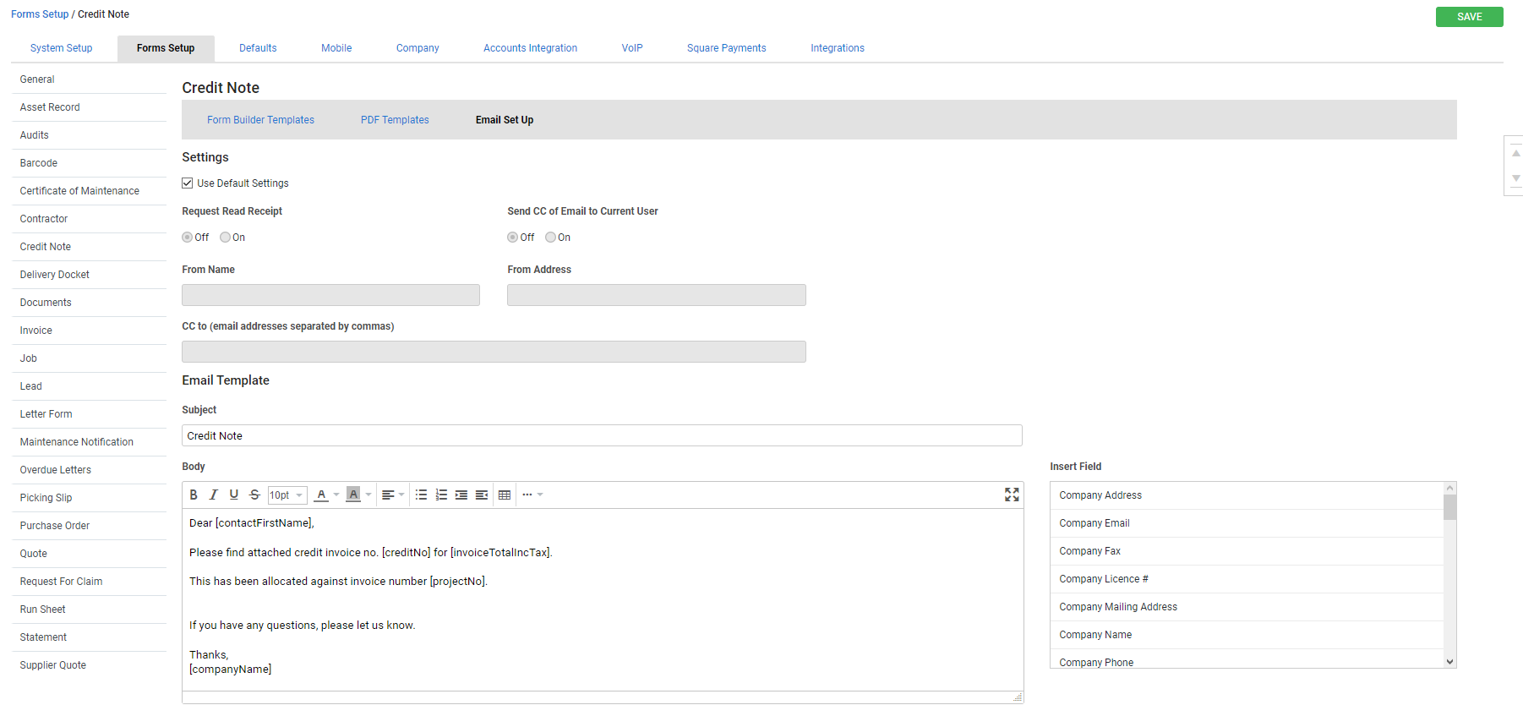Viewport: 1523px width, 727px height.
Task: Switch to Defaults tab
Action: coord(258,48)
